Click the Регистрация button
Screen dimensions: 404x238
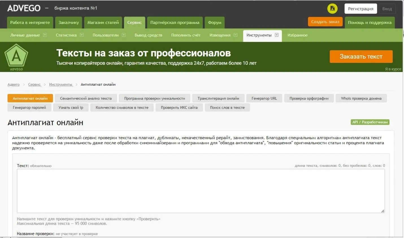pos(361,9)
